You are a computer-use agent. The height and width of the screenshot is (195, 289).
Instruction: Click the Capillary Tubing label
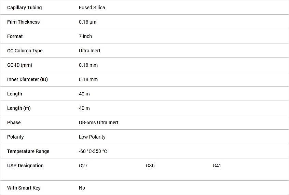coord(25,8)
